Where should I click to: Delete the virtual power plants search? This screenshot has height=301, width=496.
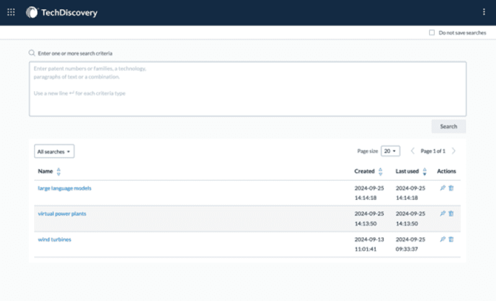point(451,213)
